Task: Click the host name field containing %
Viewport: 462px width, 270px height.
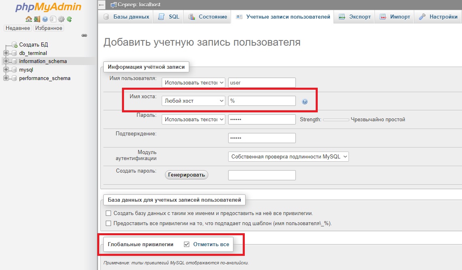Action: pyautogui.click(x=262, y=101)
